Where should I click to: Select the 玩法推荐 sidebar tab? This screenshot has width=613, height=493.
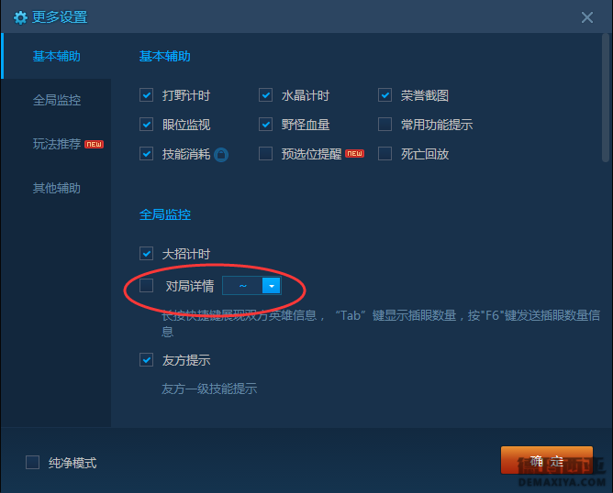click(x=57, y=144)
